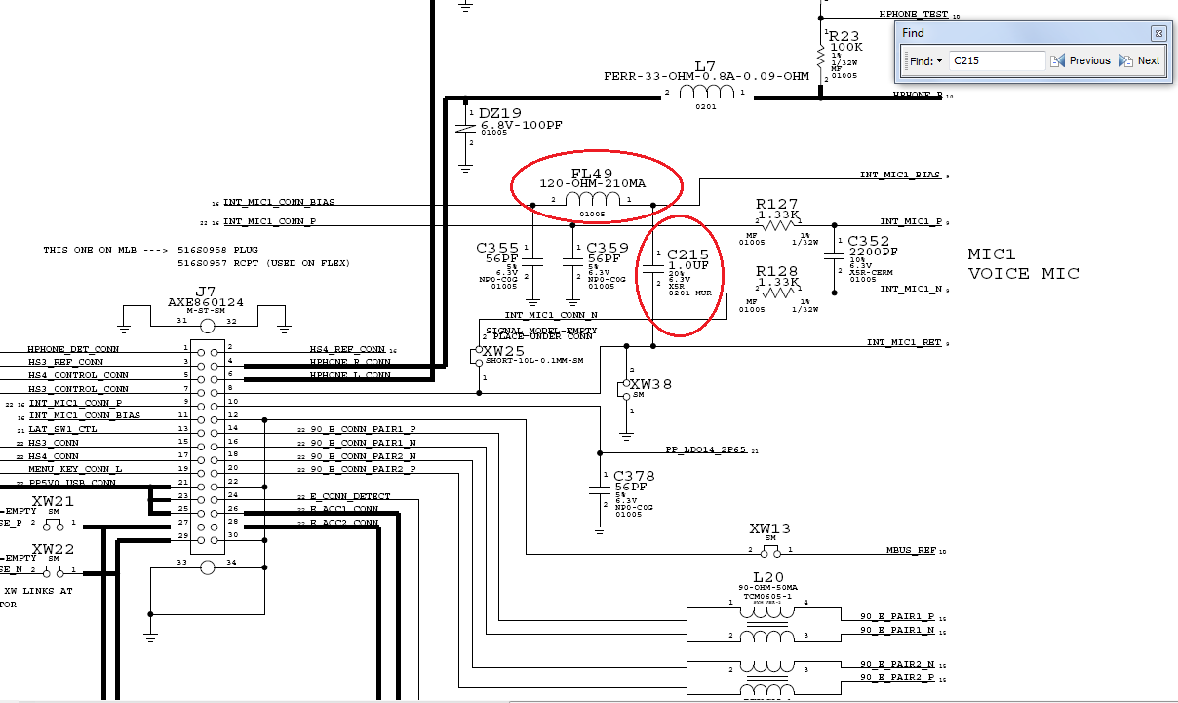Select the FL49 ferrite label
This screenshot has width=1178, height=703.
tap(594, 172)
